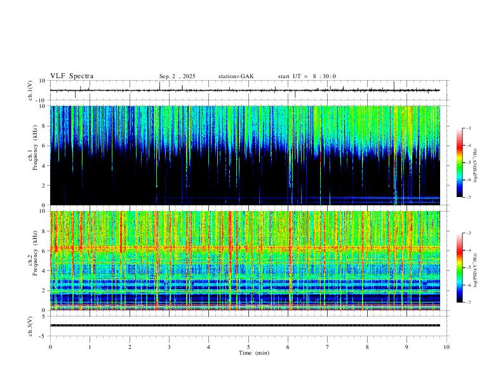Click the ch.1 voltage waveform trace

245,90
